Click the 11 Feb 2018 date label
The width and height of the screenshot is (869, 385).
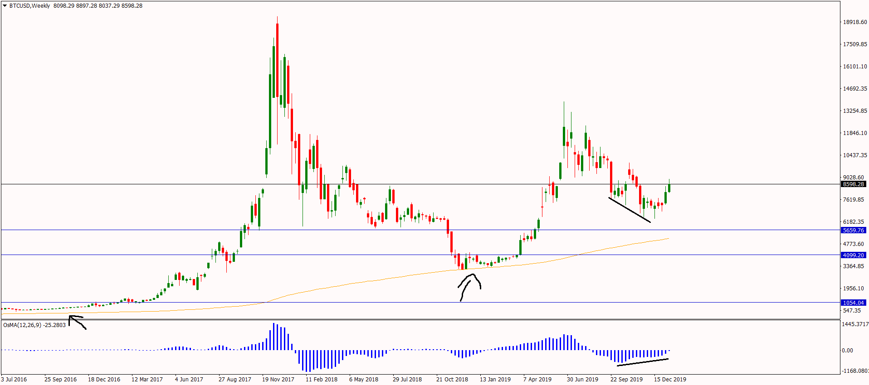[322, 379]
